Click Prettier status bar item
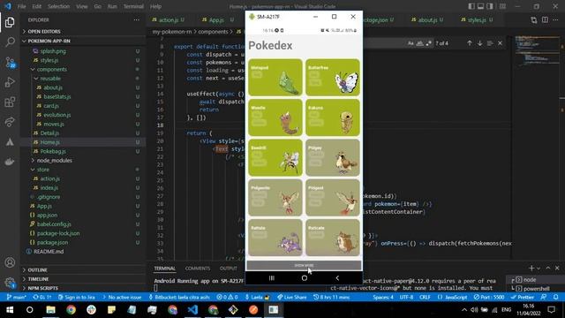This screenshot has width=565, height=318. tap(523, 297)
